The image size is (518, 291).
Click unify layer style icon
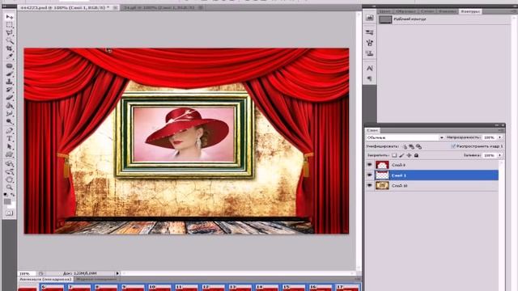coord(419,146)
